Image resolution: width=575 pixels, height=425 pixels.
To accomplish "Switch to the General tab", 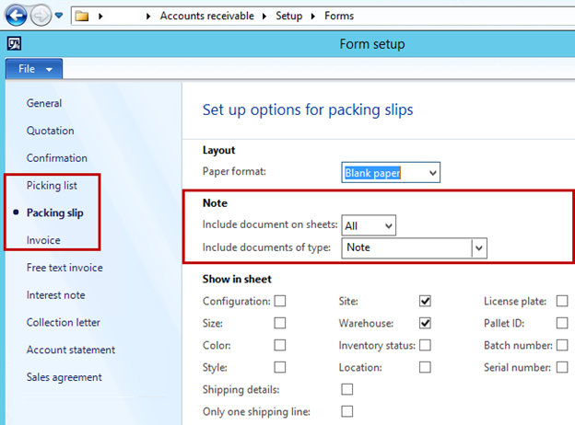I will 44,103.
